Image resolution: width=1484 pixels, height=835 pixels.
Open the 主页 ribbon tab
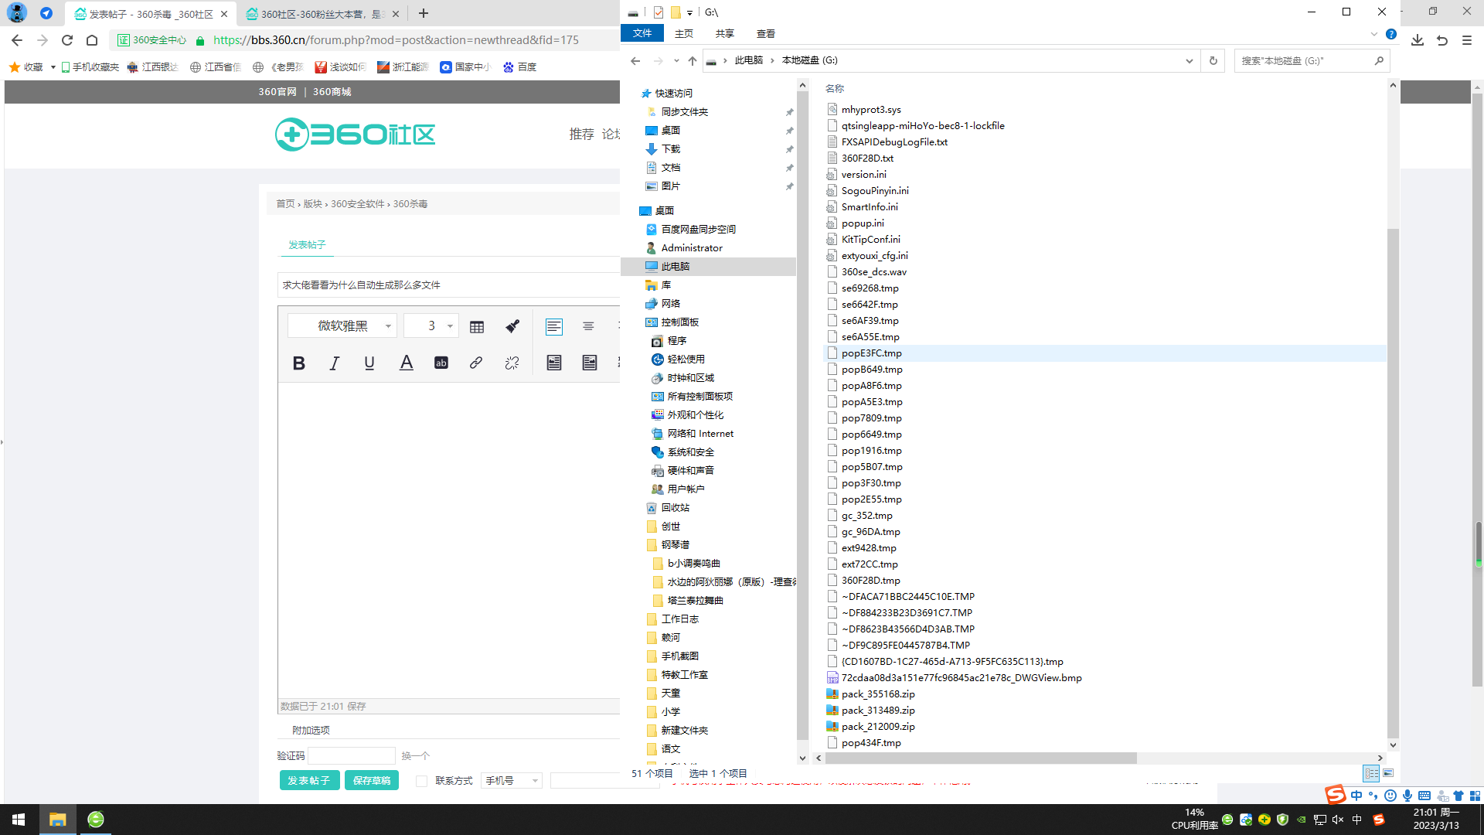(x=684, y=33)
